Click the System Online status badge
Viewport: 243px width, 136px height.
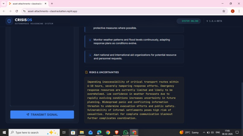click(x=189, y=21)
